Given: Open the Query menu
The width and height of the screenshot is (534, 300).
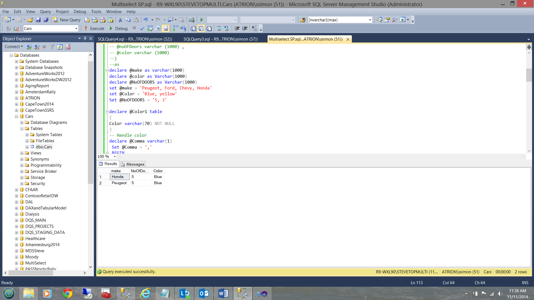Looking at the screenshot, I should click(45, 11).
